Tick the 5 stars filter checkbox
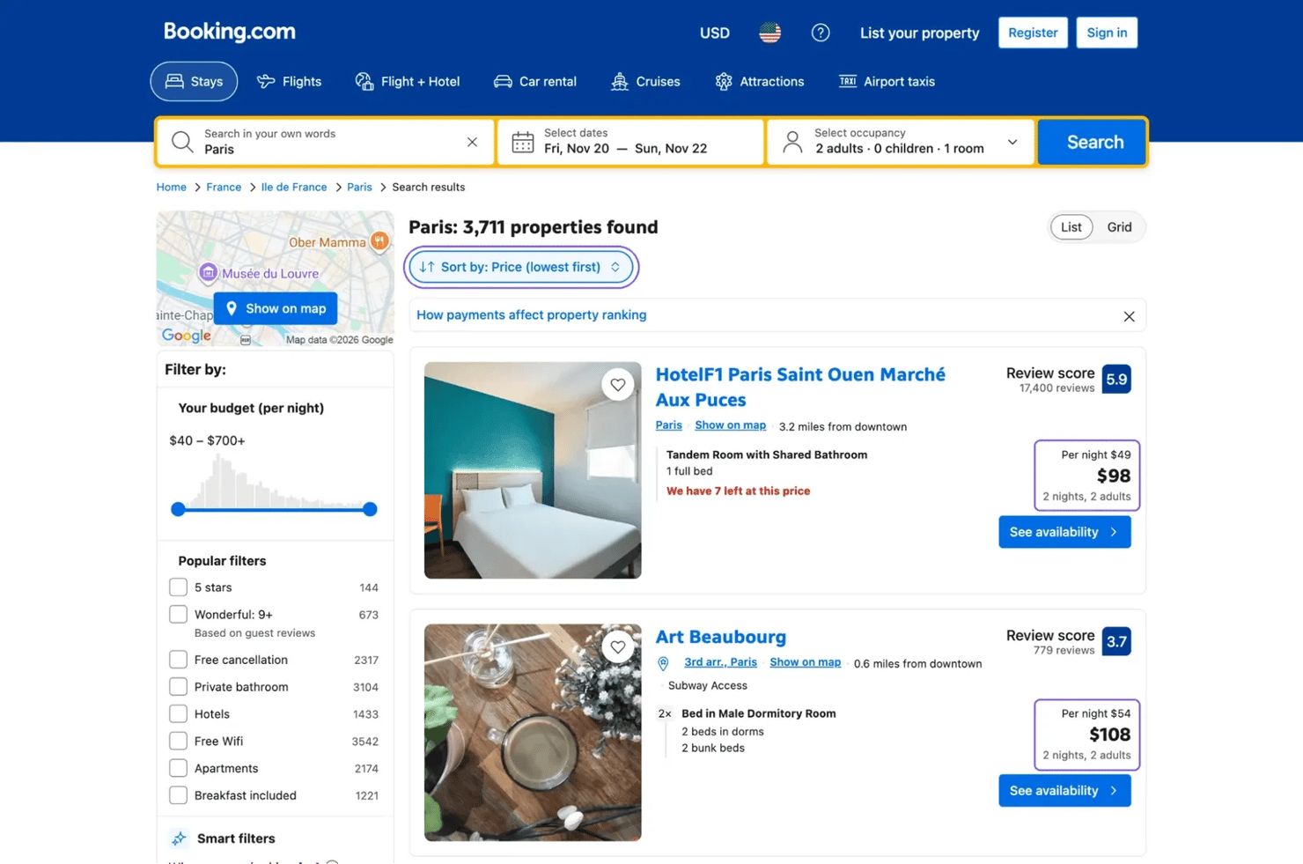The image size is (1303, 864). (x=178, y=587)
